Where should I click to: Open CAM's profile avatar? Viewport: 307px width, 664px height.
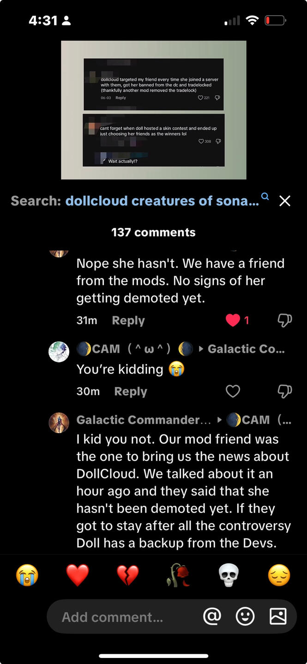coord(59,352)
